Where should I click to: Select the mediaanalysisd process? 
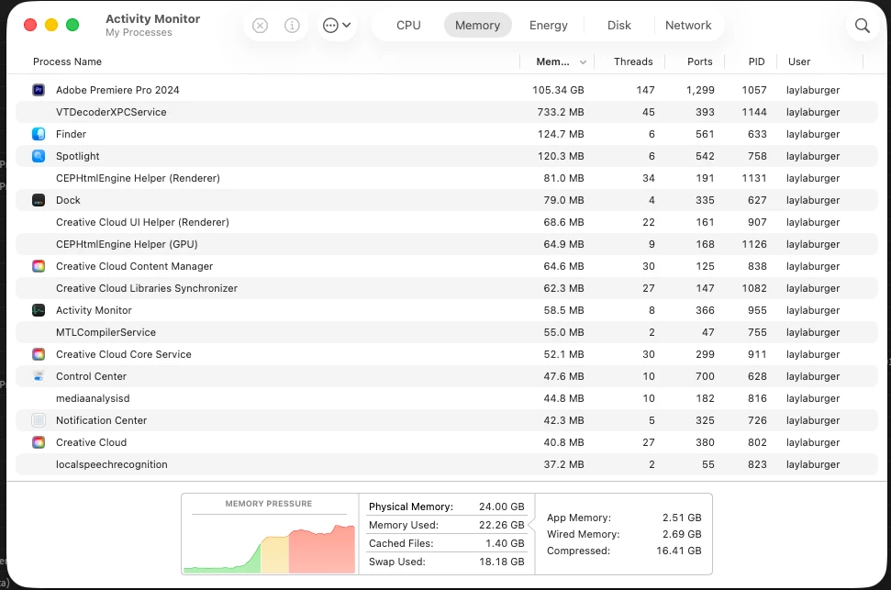click(x=446, y=398)
